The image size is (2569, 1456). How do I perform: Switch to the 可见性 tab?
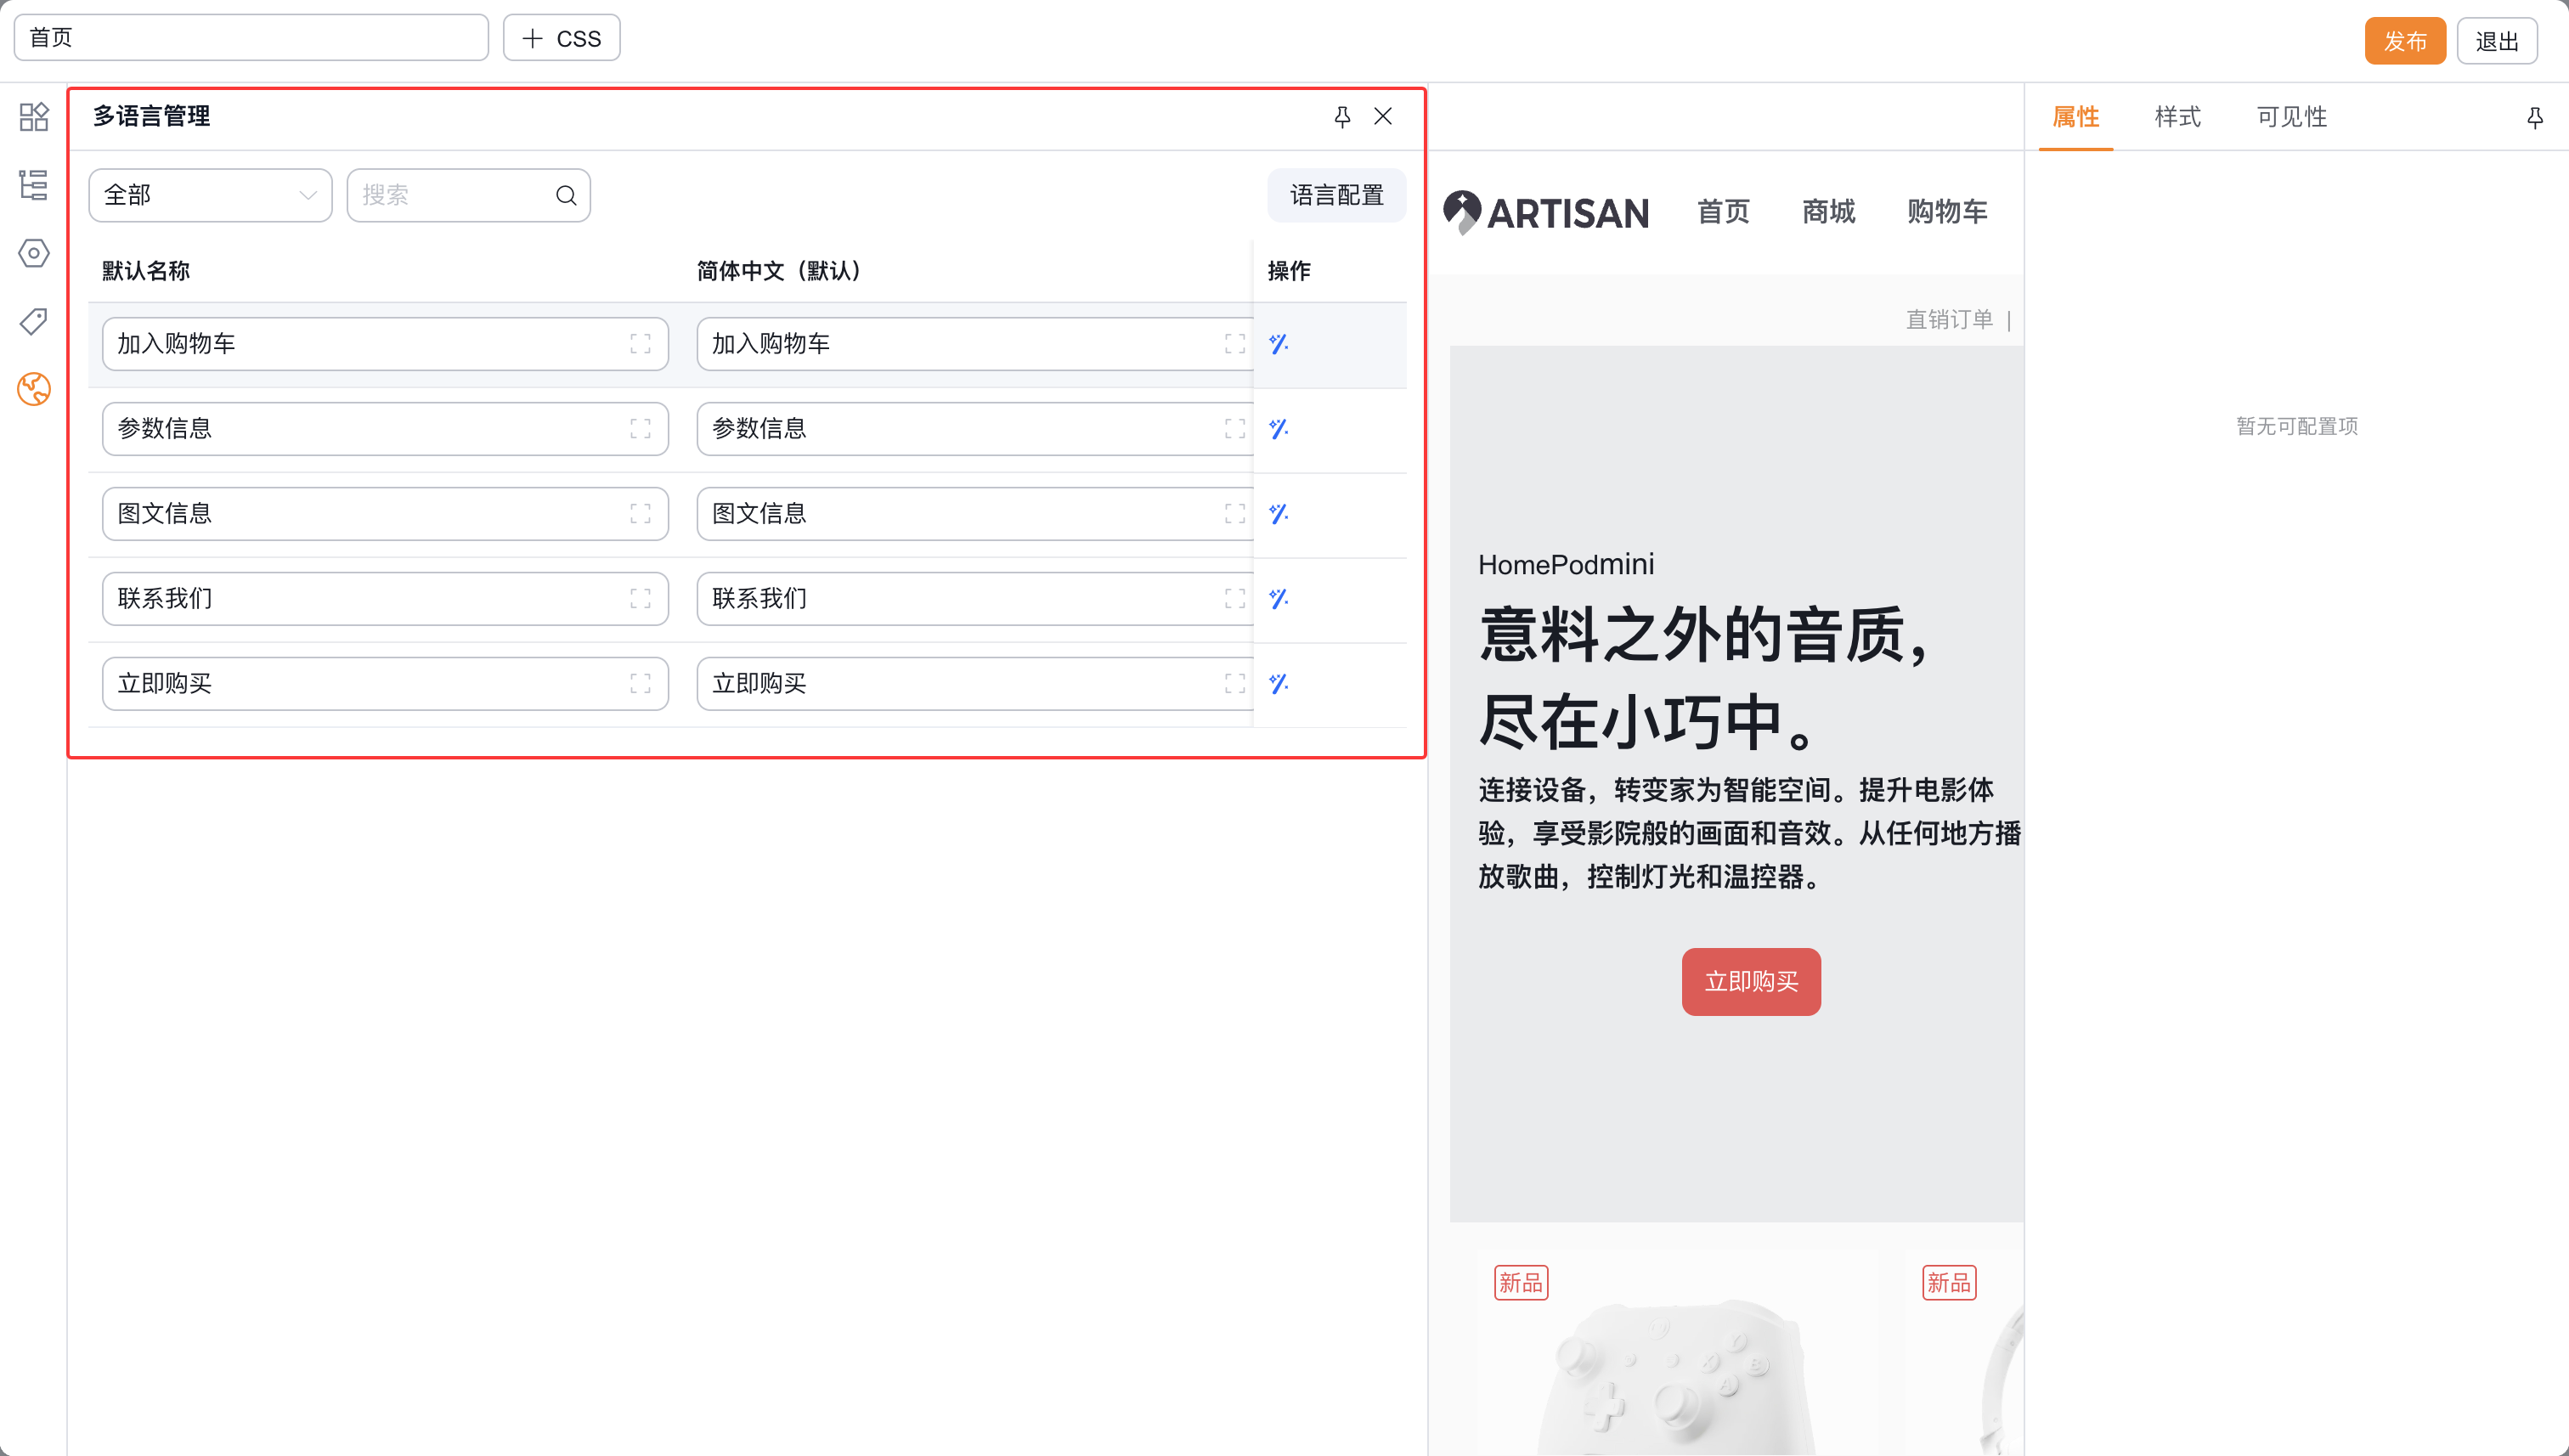(2291, 117)
